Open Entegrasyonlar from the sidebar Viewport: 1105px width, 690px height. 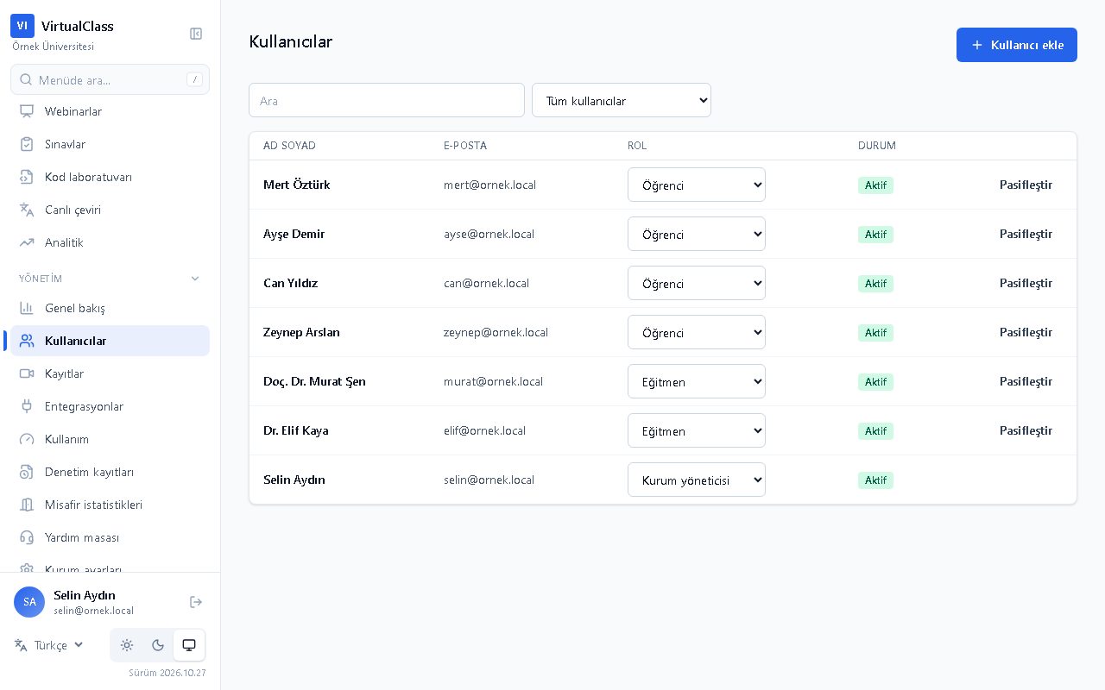[110, 406]
